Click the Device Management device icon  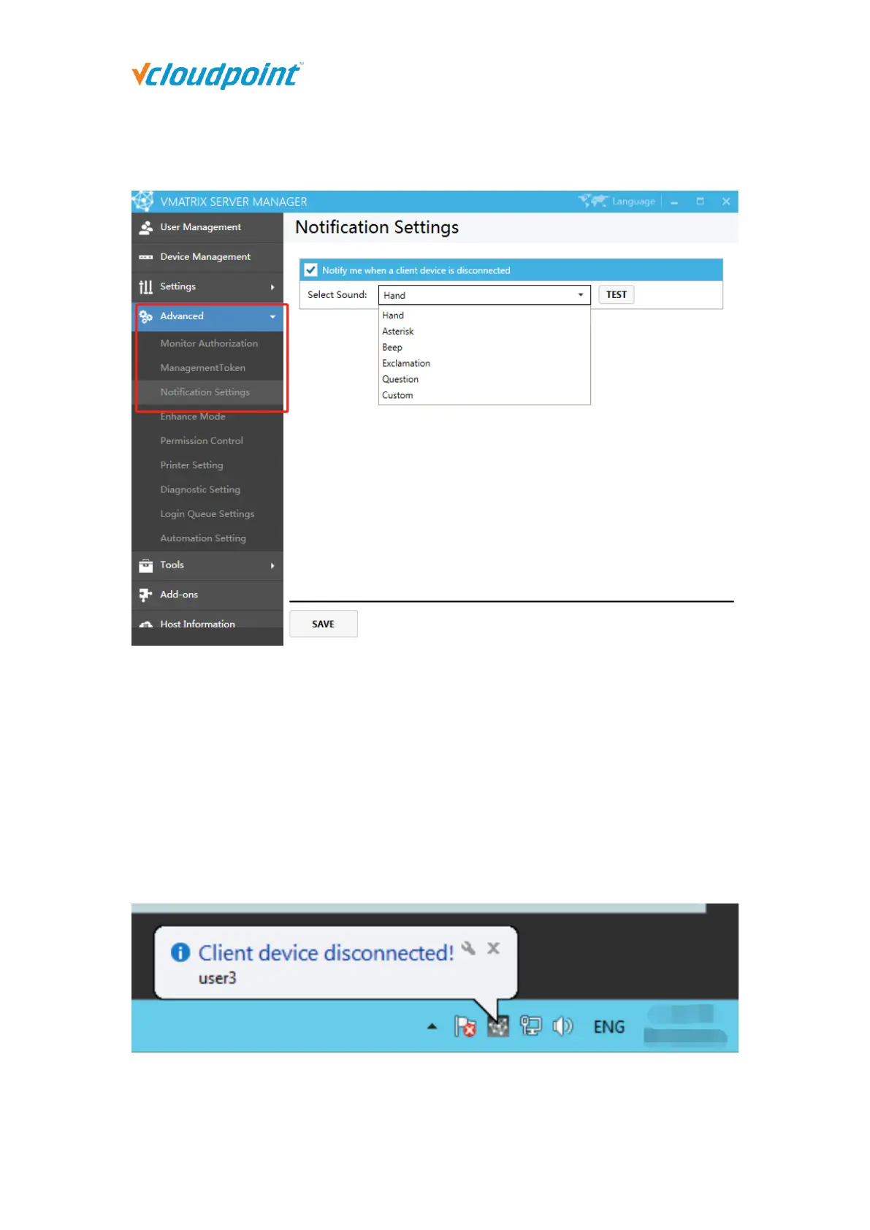tap(146, 257)
